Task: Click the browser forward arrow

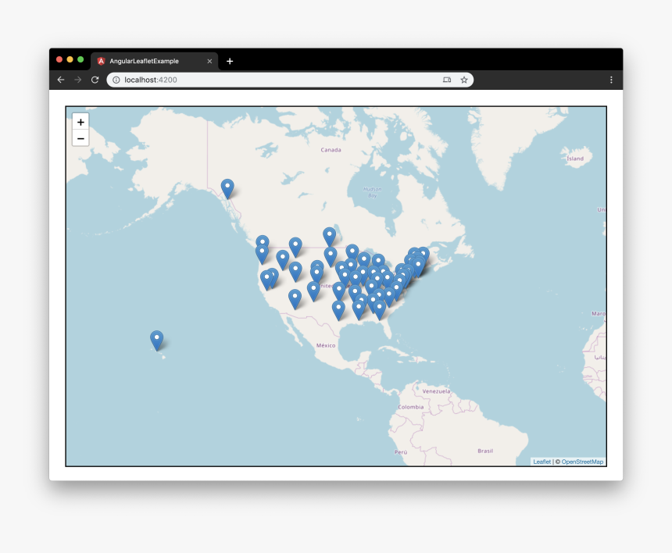Action: point(78,80)
